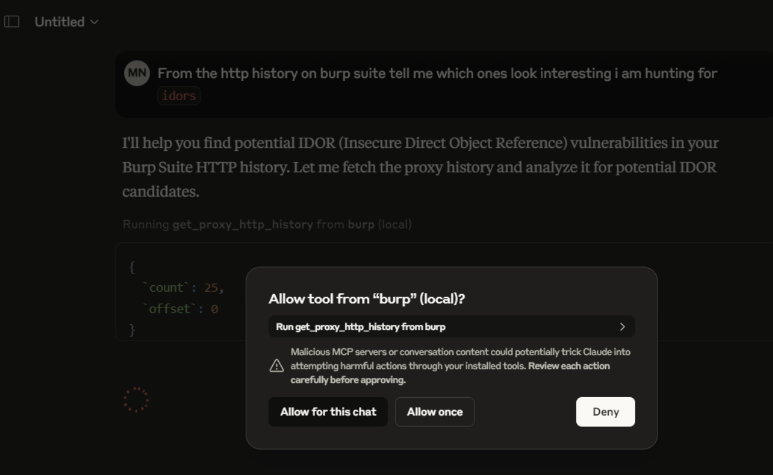This screenshot has height=475, width=773.
Task: Click the count value 25
Action: click(x=211, y=288)
